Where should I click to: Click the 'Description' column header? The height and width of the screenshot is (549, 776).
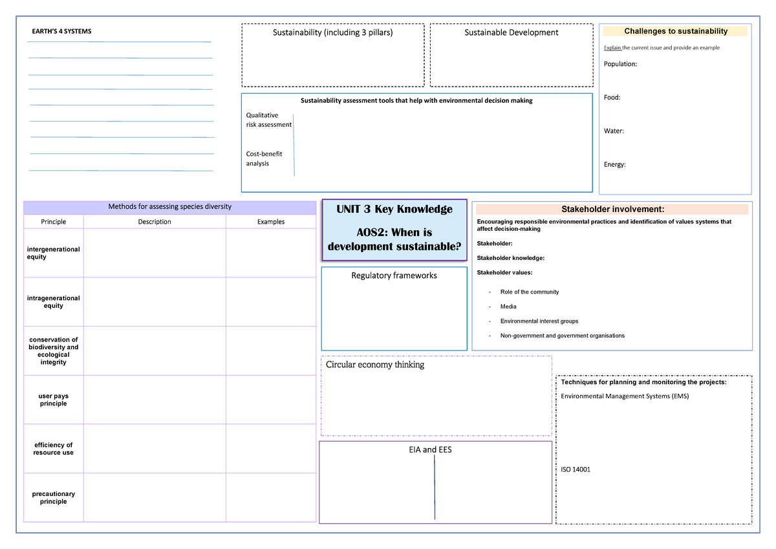[155, 222]
